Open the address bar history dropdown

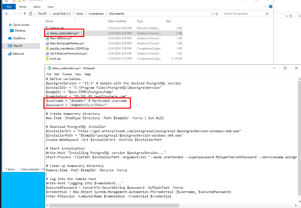pos(213,14)
